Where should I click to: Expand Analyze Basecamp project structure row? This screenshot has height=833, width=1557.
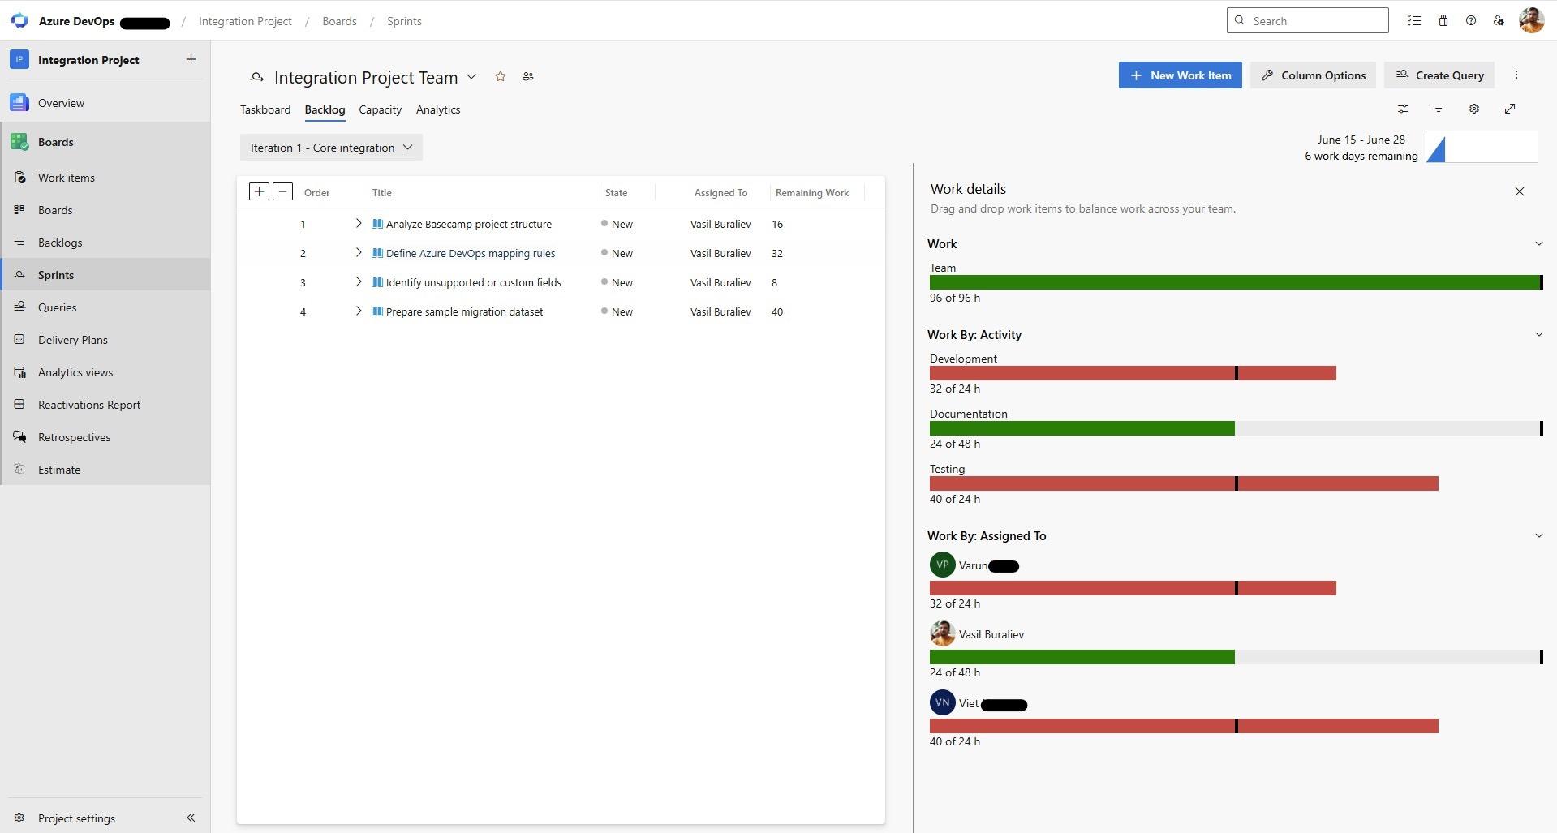pyautogui.click(x=359, y=224)
